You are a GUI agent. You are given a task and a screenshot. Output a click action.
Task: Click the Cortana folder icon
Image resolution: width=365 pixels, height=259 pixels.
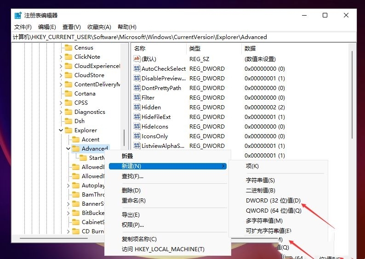68,94
